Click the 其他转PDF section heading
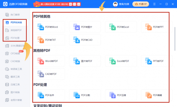Image resolution: width=177 pixels, height=107 pixels. point(42,51)
